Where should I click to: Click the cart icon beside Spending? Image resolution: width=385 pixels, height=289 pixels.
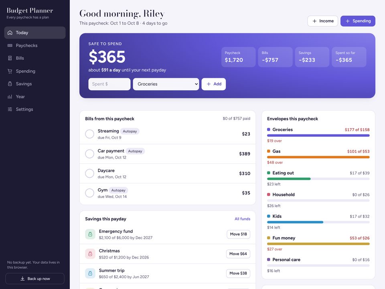[x=10, y=71]
